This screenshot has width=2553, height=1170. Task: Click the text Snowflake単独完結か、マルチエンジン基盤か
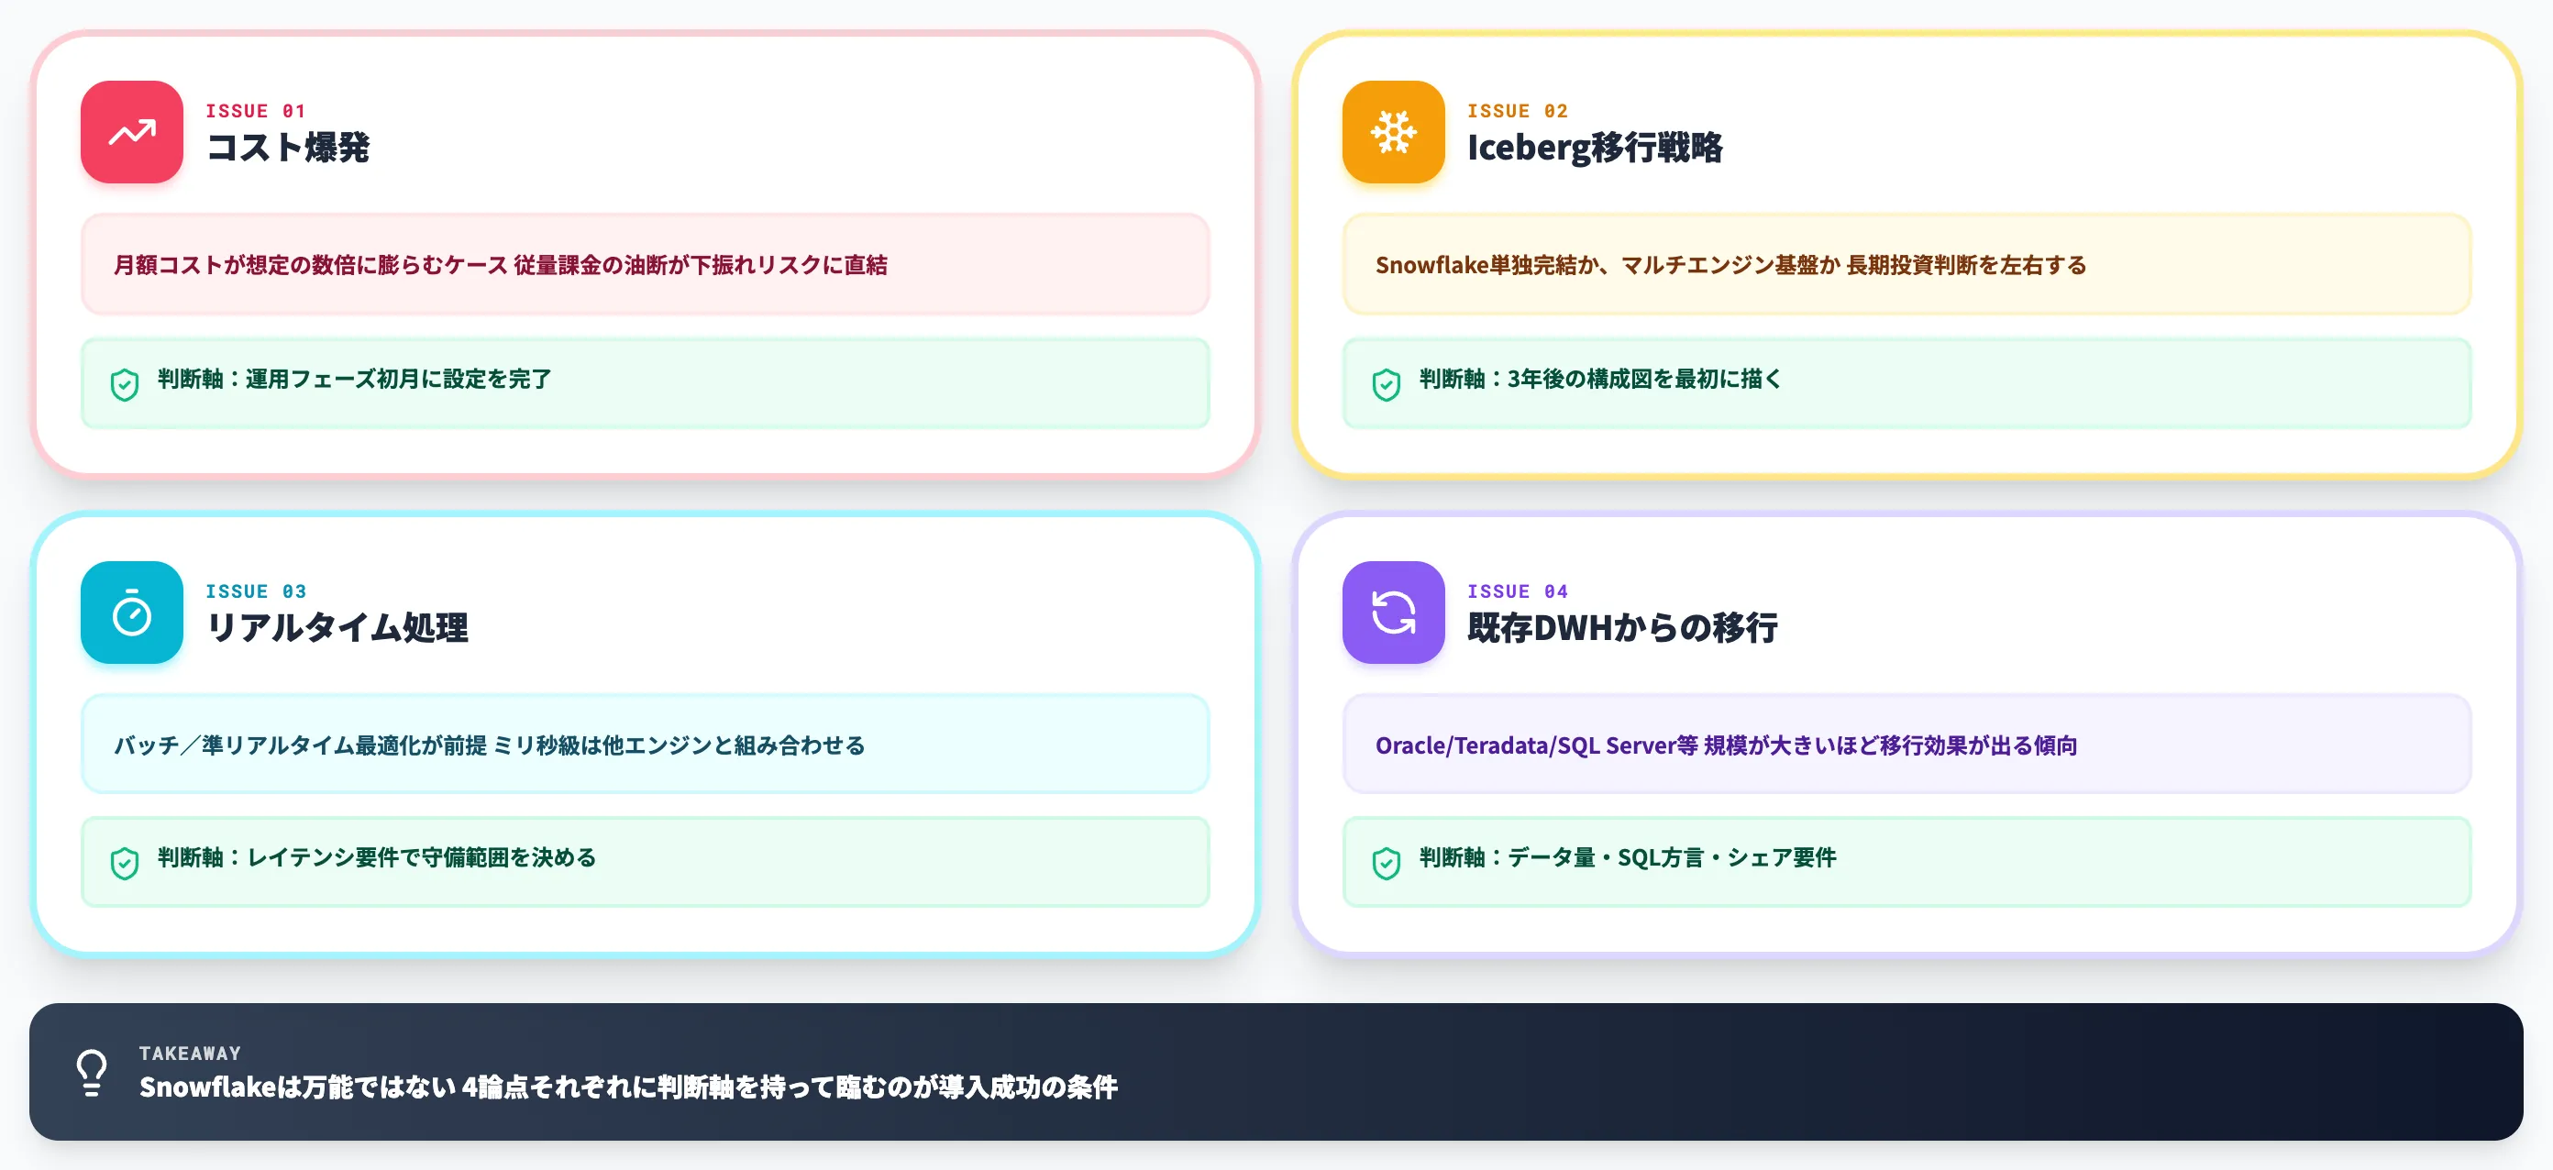[1608, 264]
